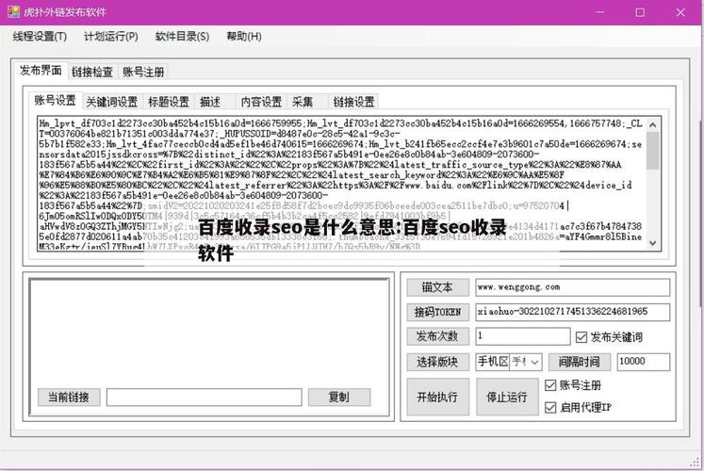Select the 标题设置 sub-tab
704x471 pixels.
(x=169, y=102)
